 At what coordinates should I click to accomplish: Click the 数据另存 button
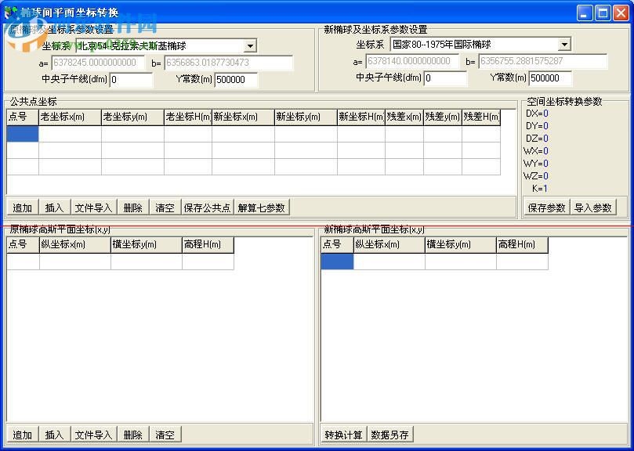[389, 435]
